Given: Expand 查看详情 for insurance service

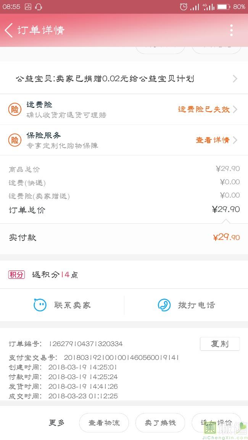Looking at the screenshot, I should [235, 140].
